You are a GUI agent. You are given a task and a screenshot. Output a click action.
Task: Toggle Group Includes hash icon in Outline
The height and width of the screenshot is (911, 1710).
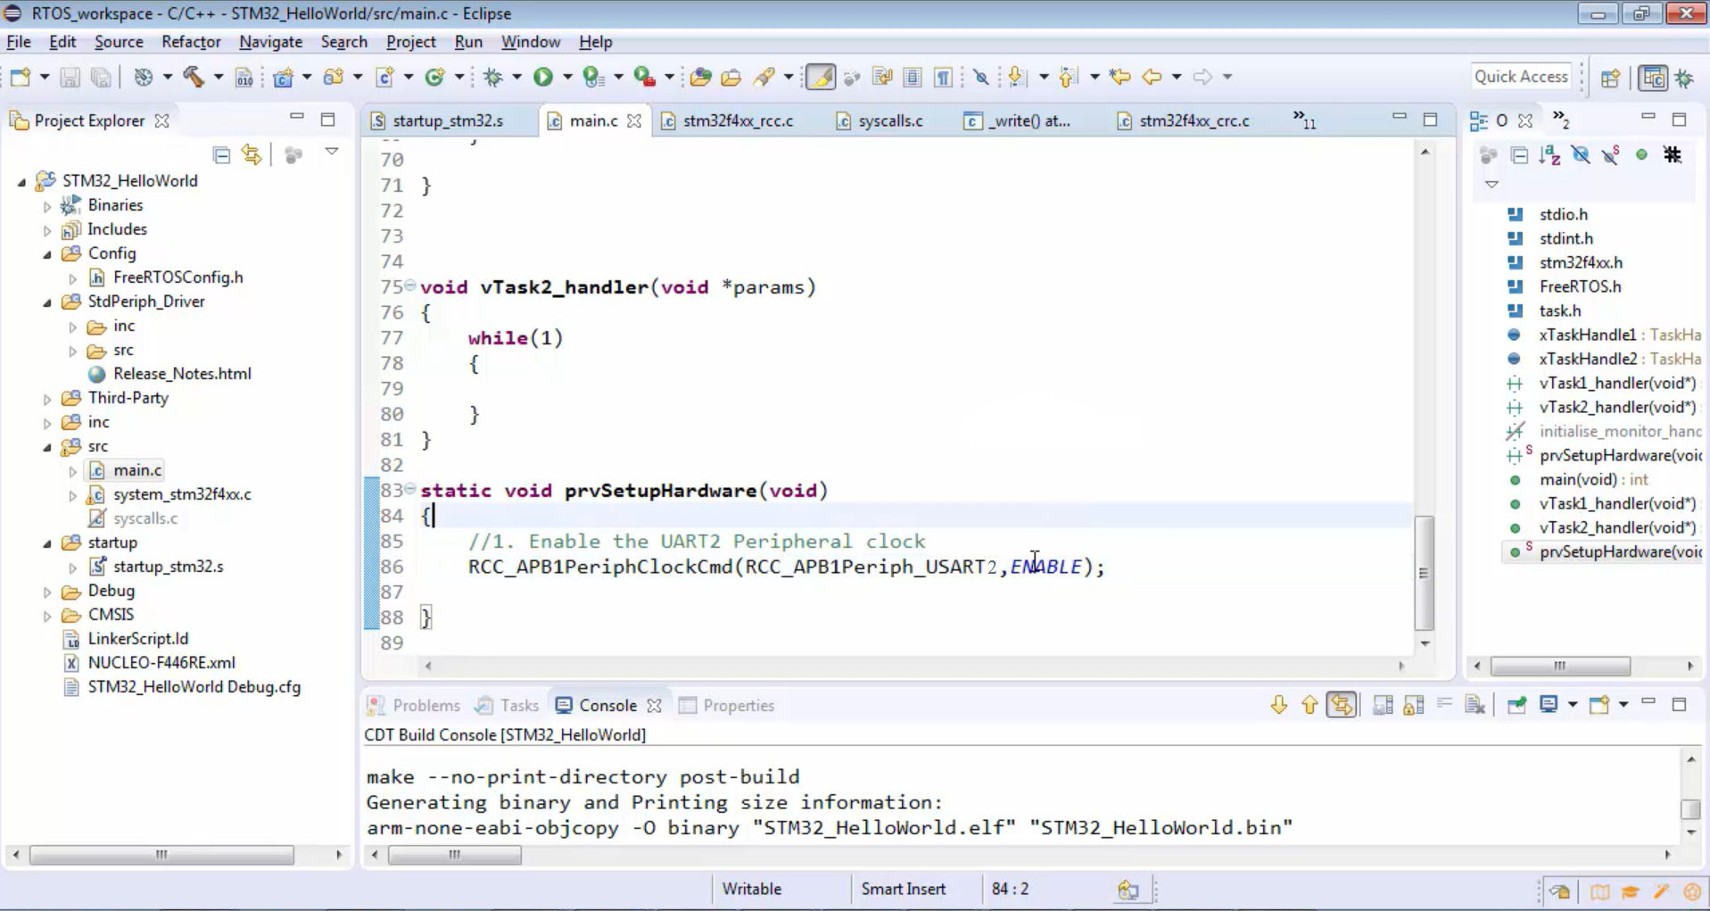(x=1673, y=155)
